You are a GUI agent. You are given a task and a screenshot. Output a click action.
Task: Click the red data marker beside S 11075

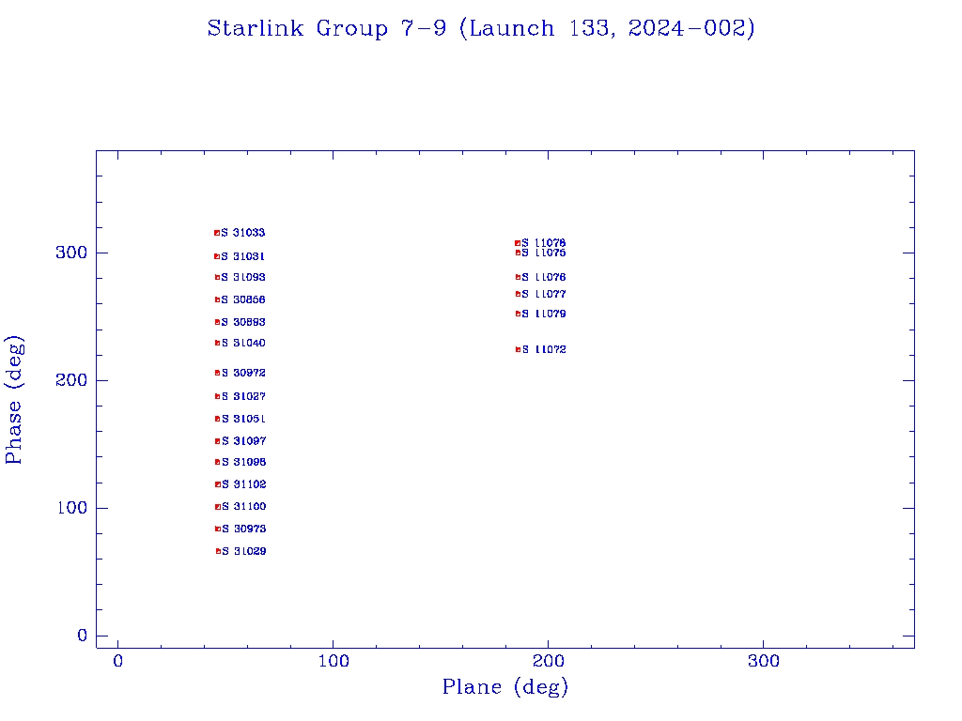pyautogui.click(x=518, y=253)
